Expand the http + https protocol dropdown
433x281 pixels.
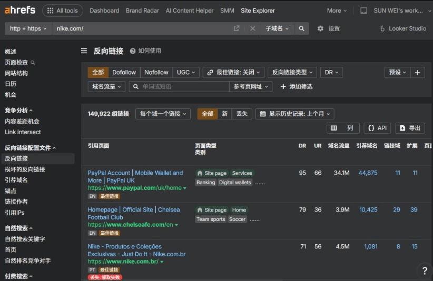[28, 29]
